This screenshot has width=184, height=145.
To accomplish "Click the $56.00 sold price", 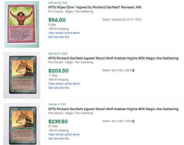I will coord(57,20).
